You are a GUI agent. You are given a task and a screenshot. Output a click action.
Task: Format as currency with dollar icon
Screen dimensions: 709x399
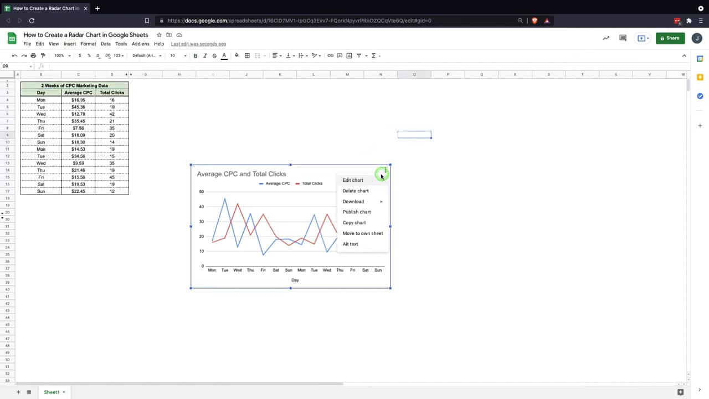click(80, 55)
